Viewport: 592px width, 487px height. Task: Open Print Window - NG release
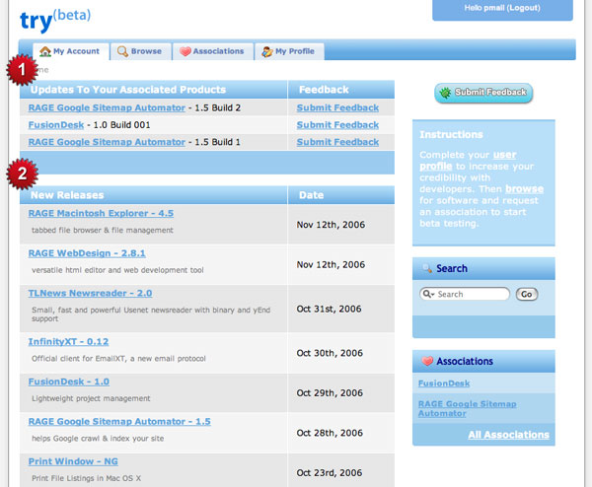[x=73, y=461]
